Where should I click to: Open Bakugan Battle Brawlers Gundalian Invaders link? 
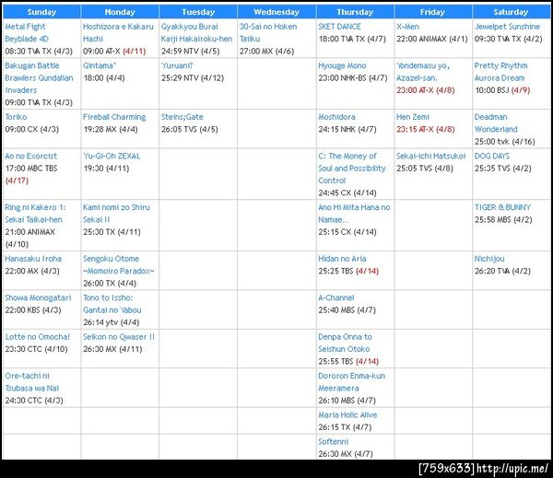[x=39, y=77]
